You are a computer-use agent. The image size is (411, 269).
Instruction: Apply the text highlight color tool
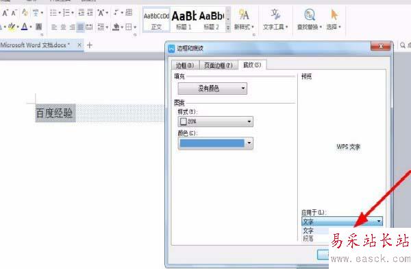[12, 27]
